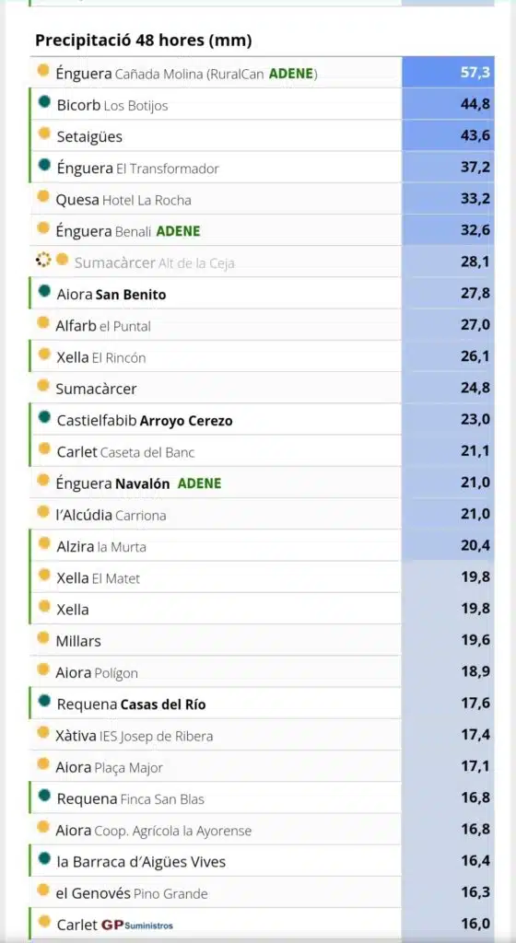Screen dimensions: 516x943
Task: Click the teal dot beside Requena Casas del Río
Action: (x=44, y=700)
